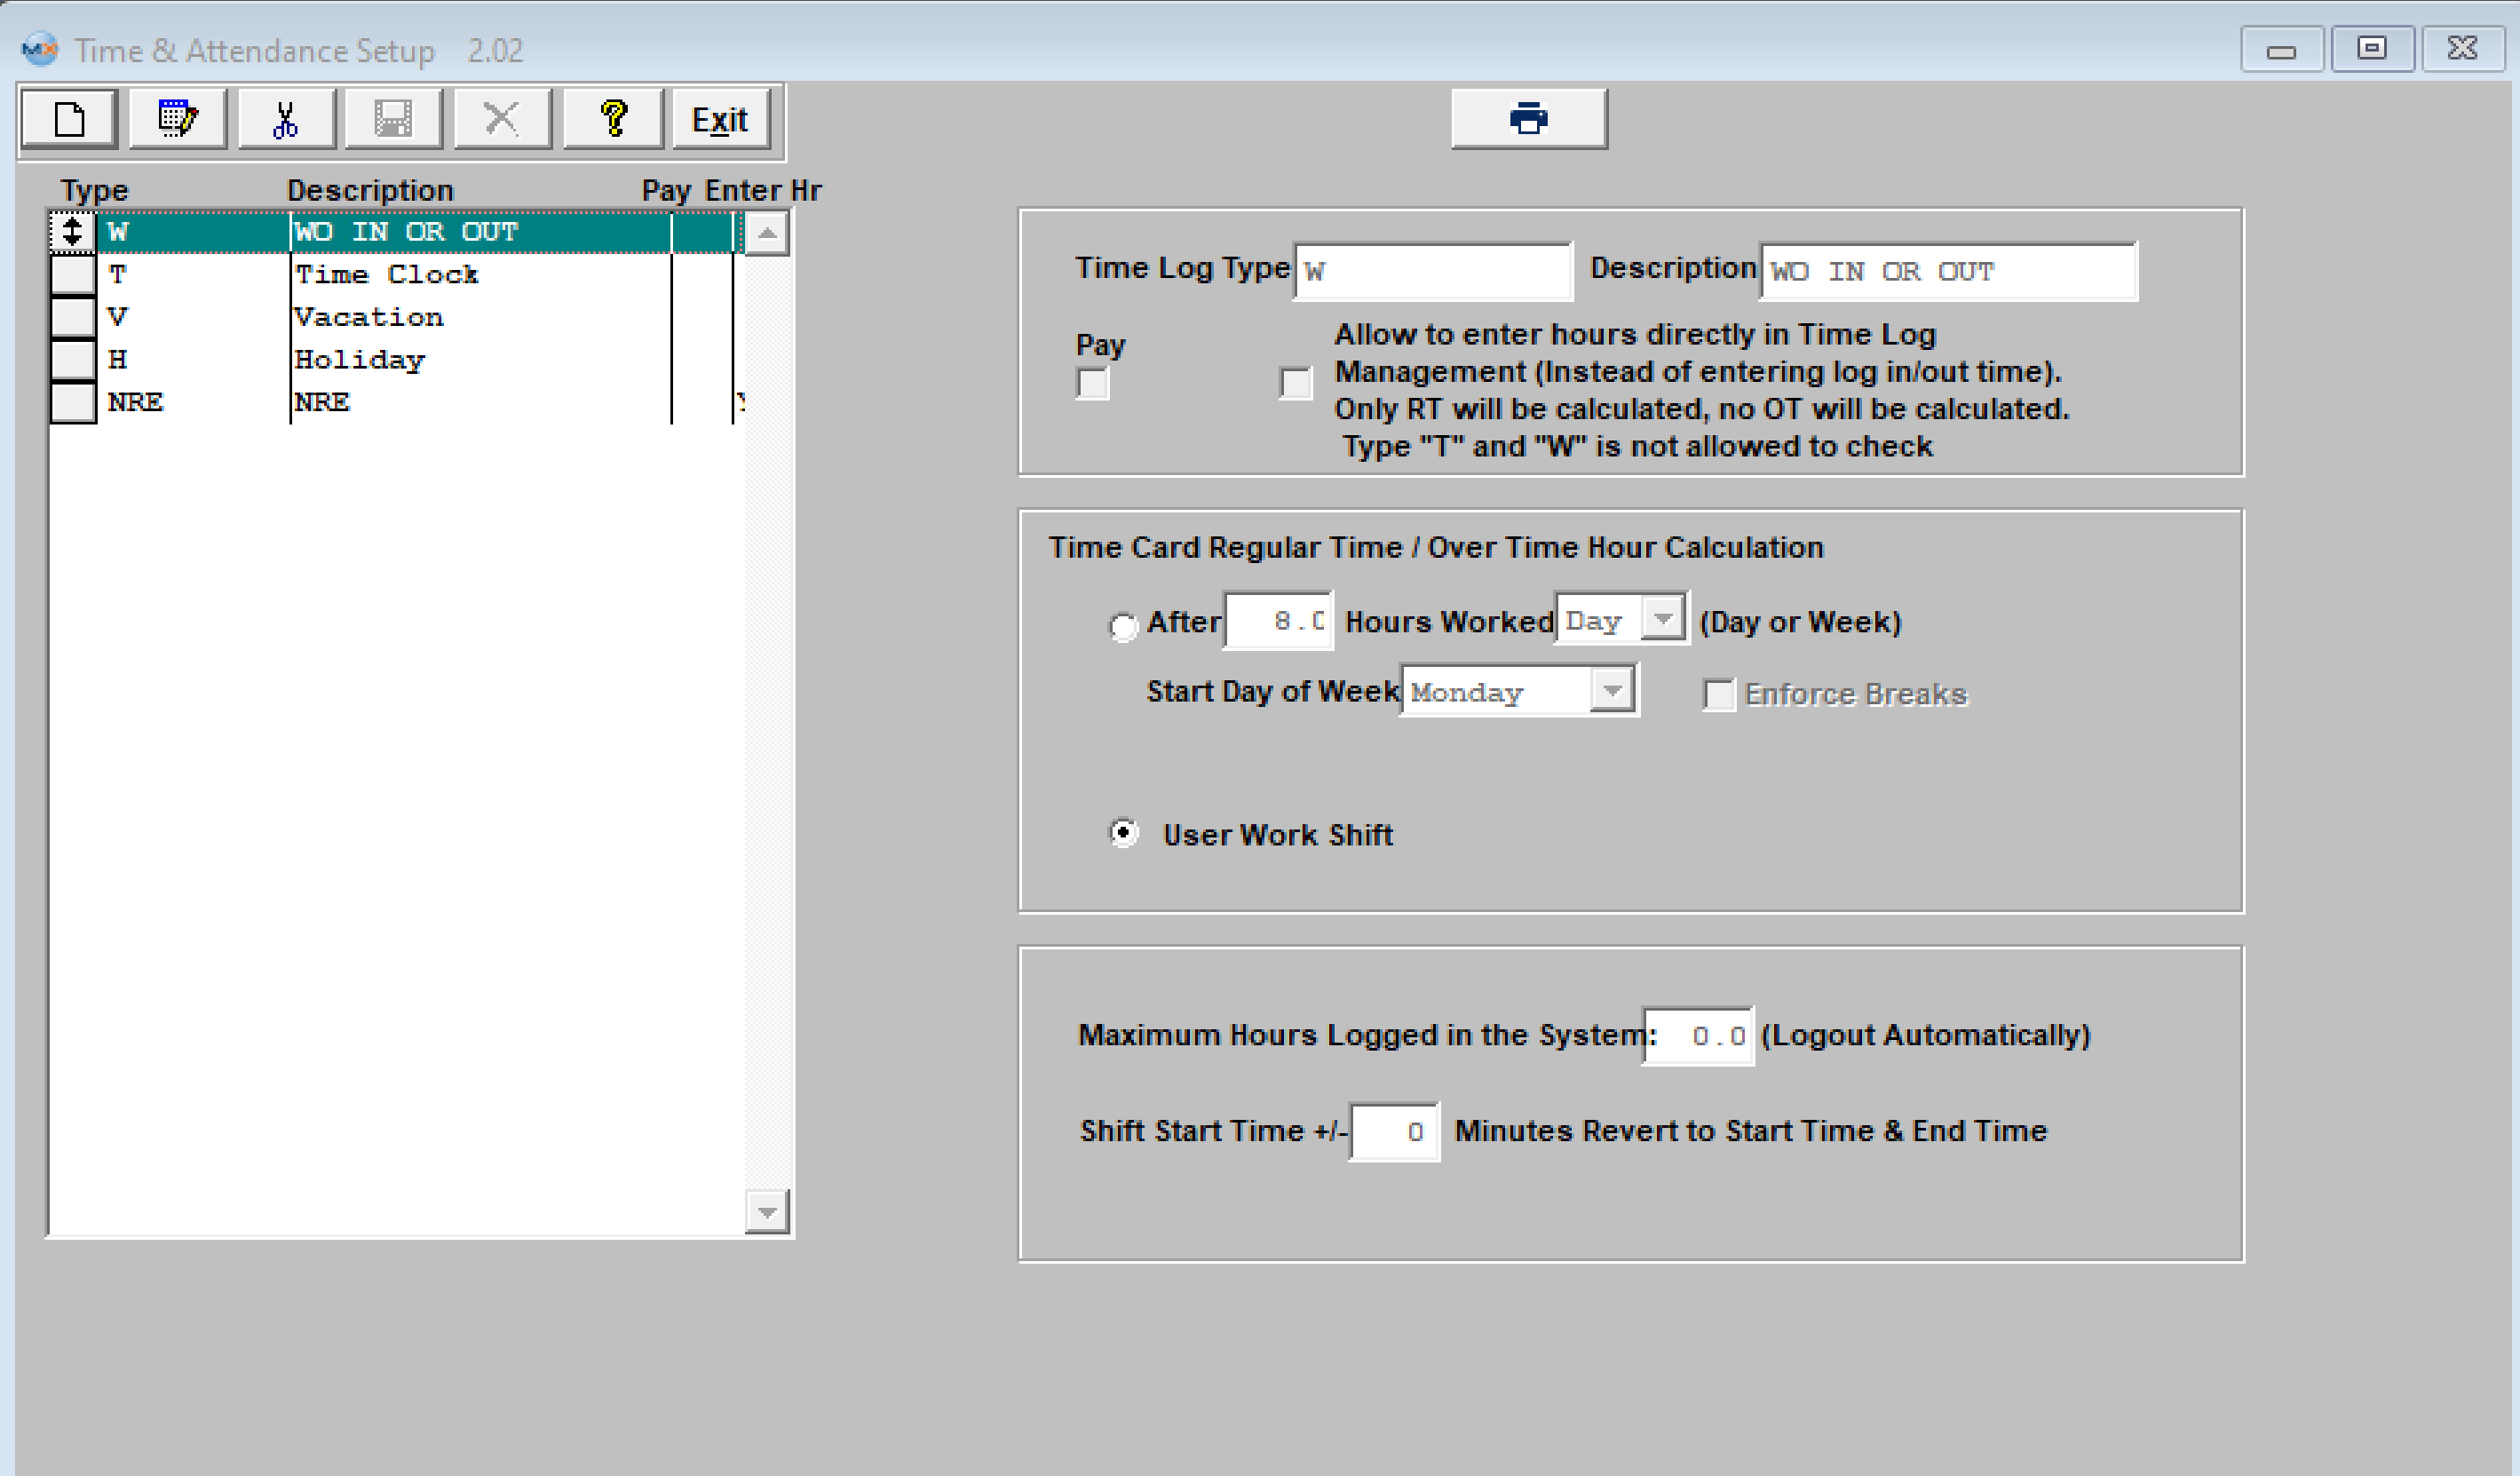
Task: Click the Exit button
Action: pyautogui.click(x=720, y=120)
